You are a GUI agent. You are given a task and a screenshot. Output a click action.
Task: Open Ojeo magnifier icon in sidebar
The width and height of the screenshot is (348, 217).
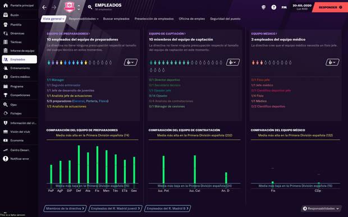(x=6, y=105)
